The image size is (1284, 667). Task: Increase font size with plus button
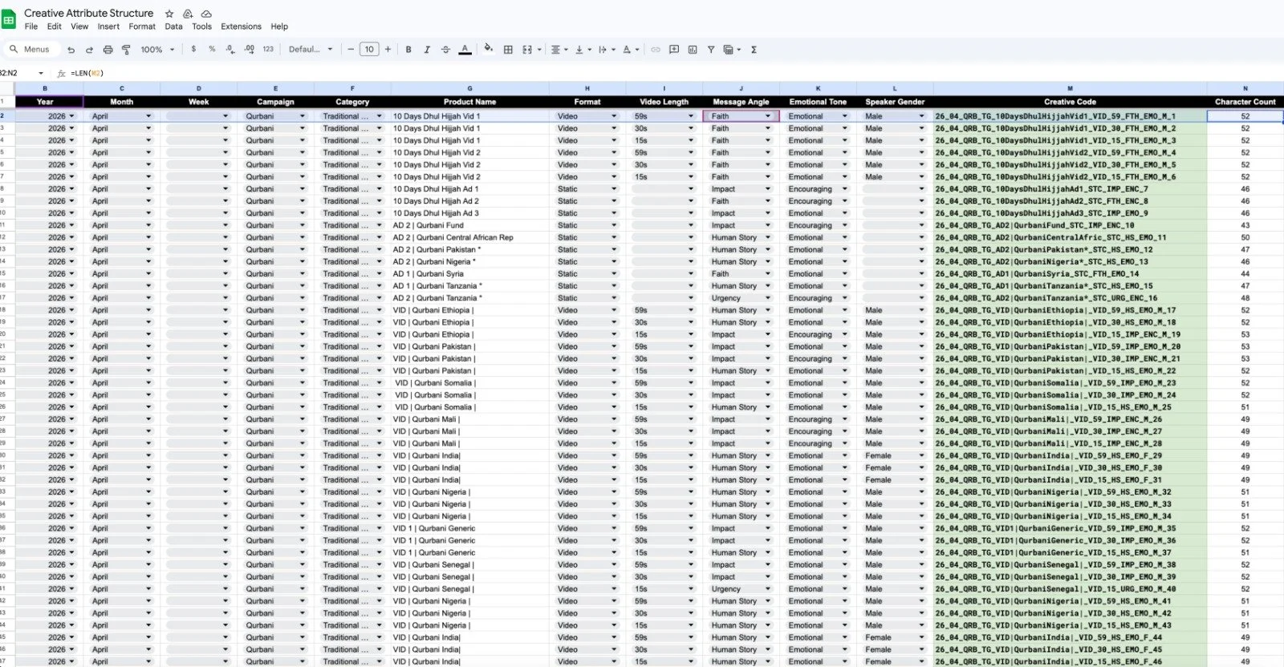point(388,49)
